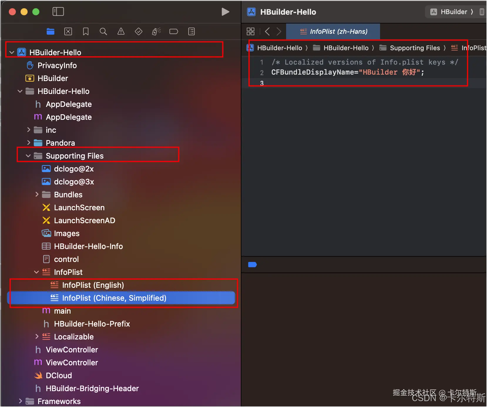Viewport: 487px width, 407px height.
Task: Open the Project navigator folder icon
Action: pos(51,31)
